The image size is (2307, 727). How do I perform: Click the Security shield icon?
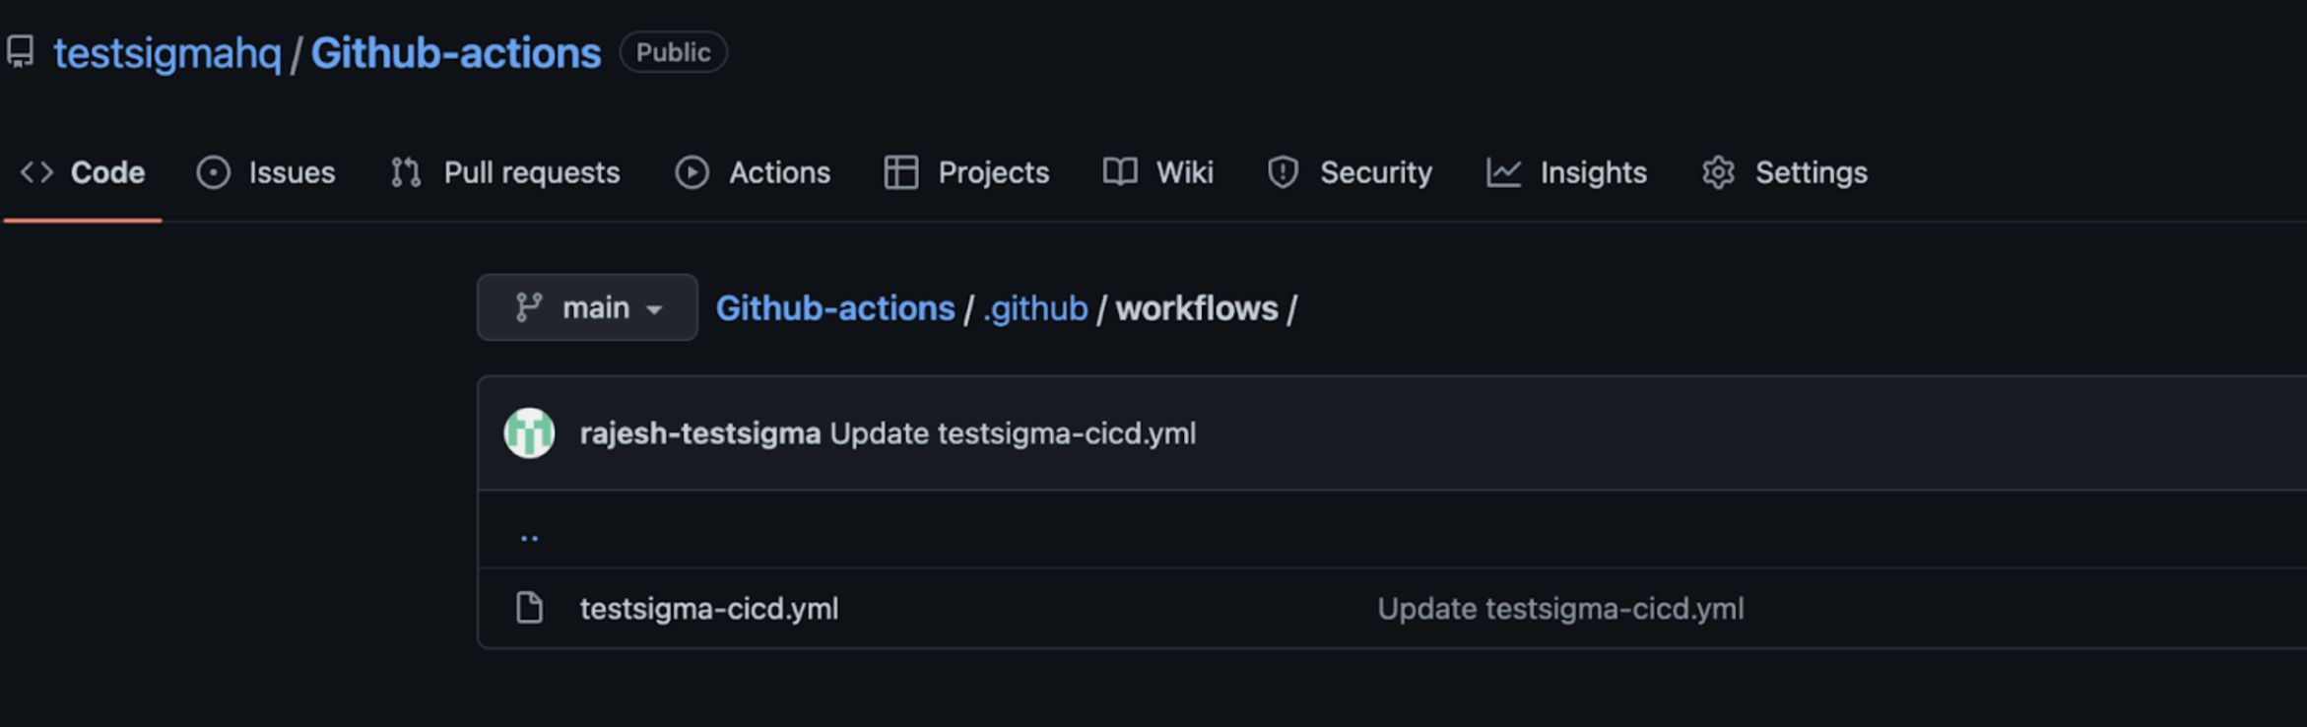(x=1283, y=172)
